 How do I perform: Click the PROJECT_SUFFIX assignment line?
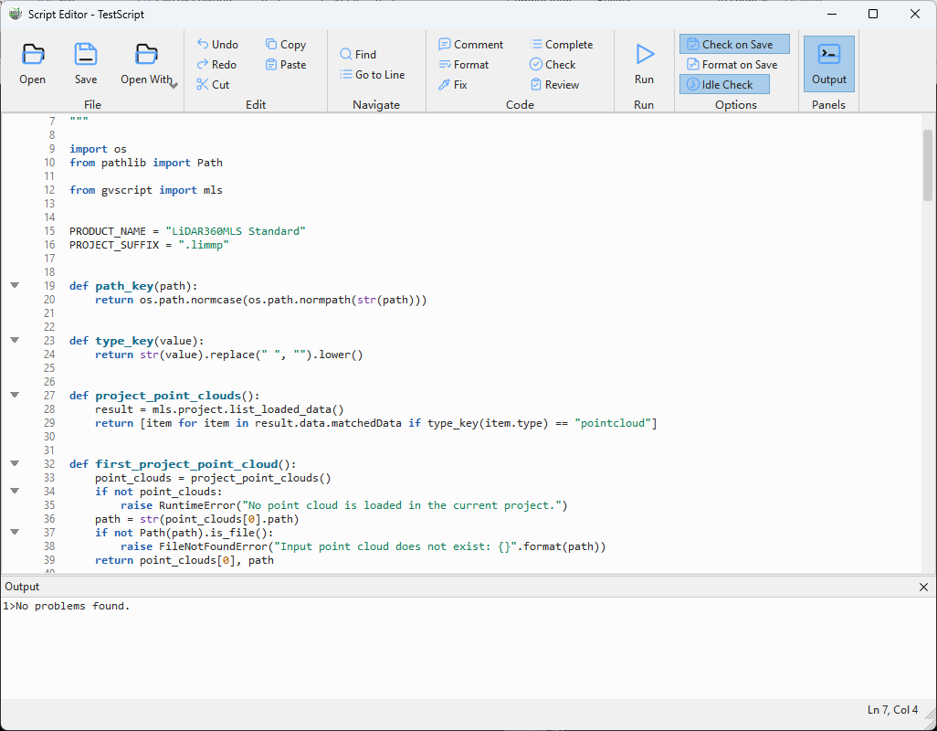150,245
